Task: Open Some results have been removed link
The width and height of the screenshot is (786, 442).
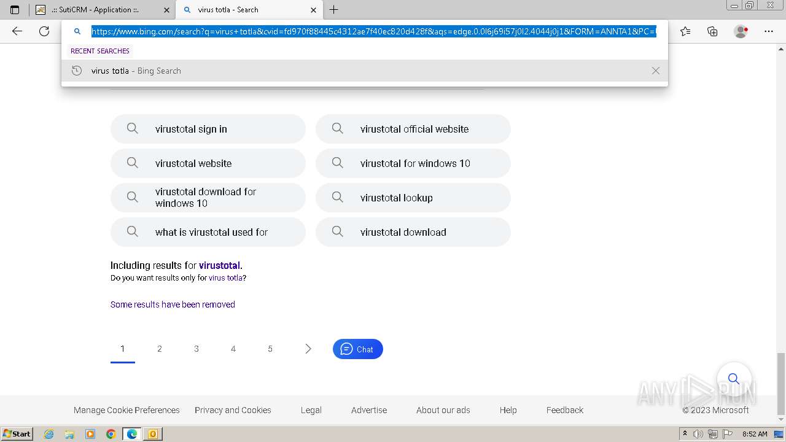Action: click(x=173, y=304)
